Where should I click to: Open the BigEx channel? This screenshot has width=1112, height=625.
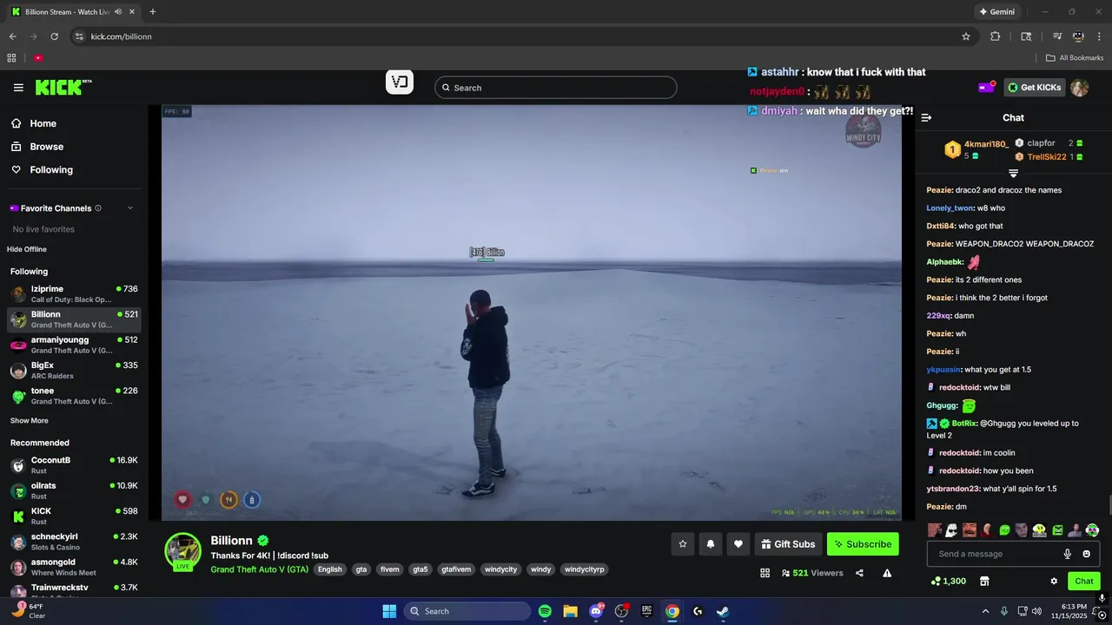pyautogui.click(x=74, y=370)
